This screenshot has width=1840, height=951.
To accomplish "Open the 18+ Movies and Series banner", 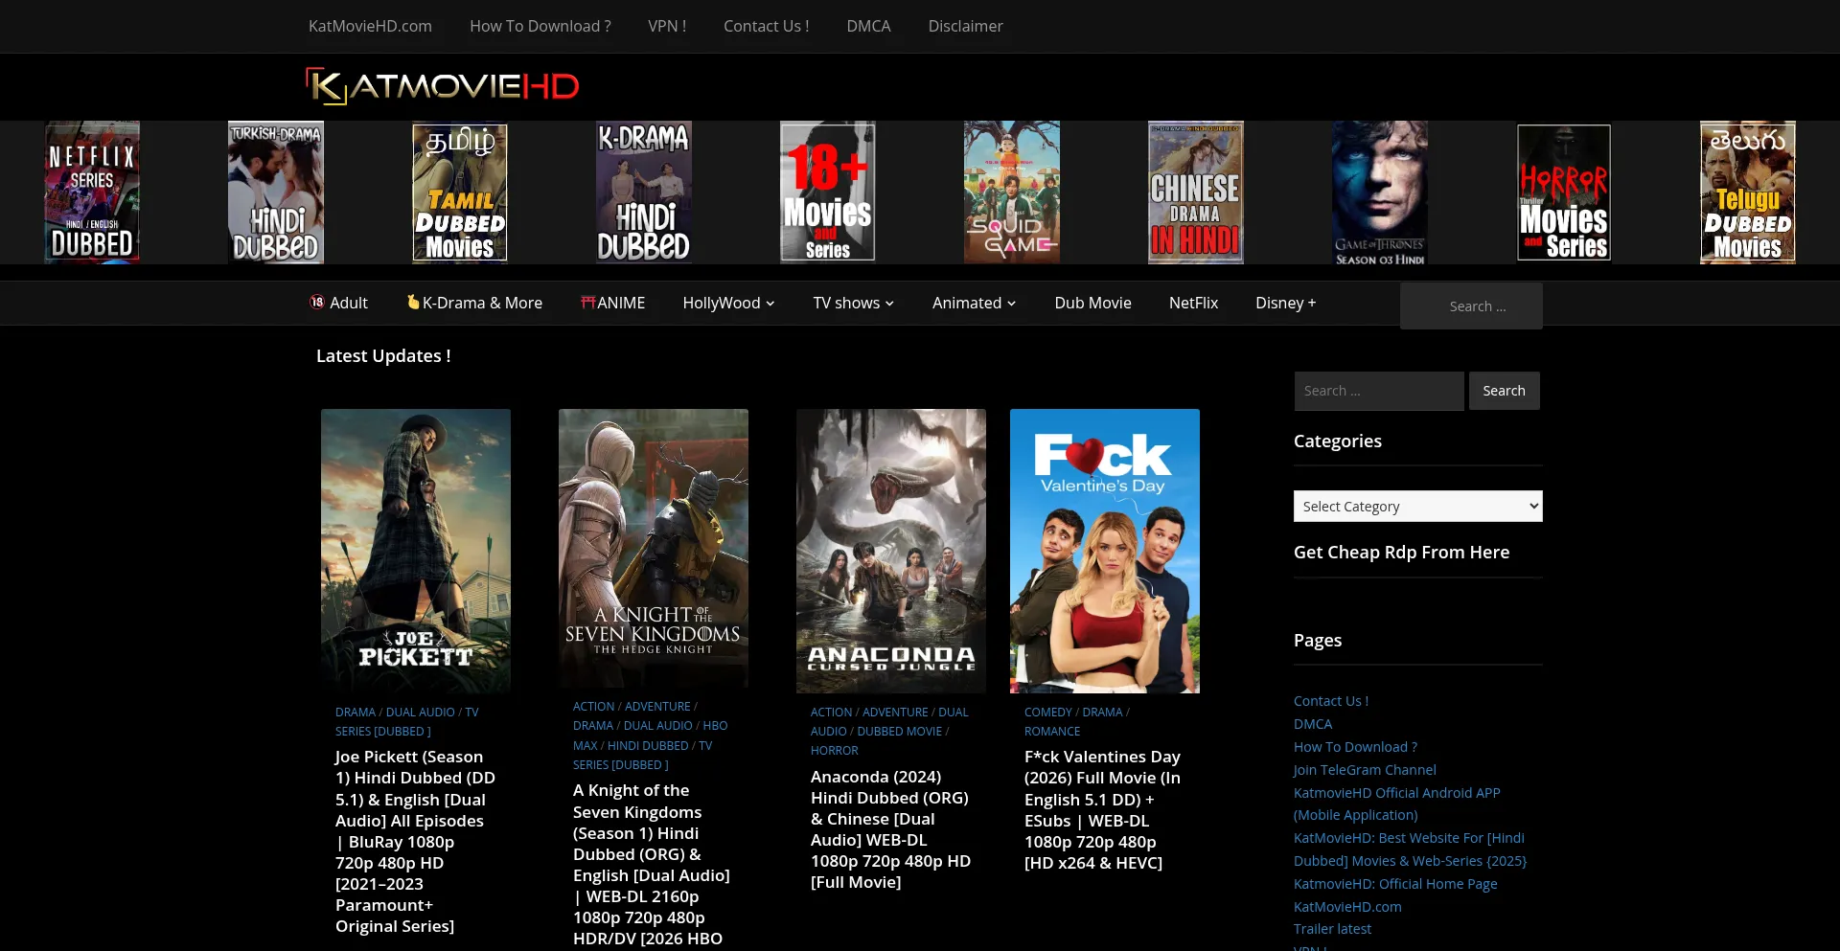I will [828, 192].
